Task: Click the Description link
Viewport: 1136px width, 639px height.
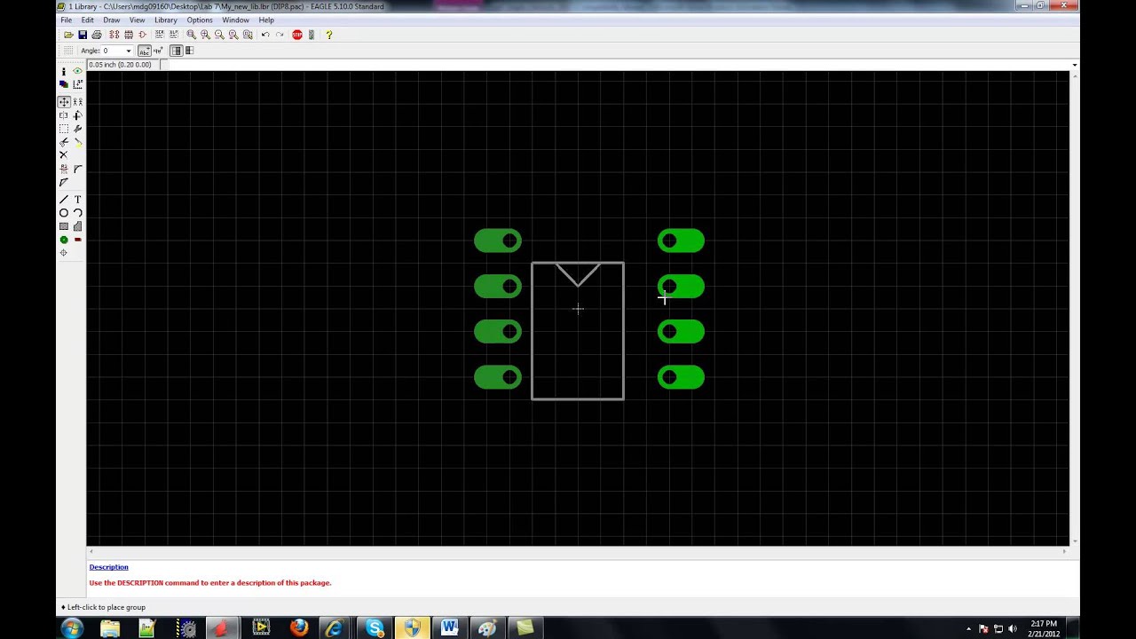Action: coord(108,567)
